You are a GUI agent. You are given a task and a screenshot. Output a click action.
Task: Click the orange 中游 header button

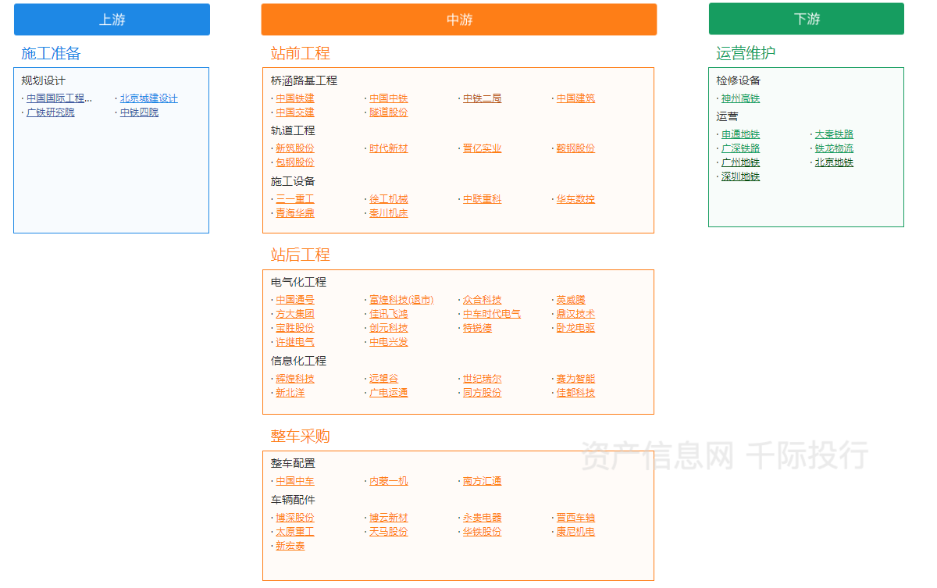click(x=459, y=20)
